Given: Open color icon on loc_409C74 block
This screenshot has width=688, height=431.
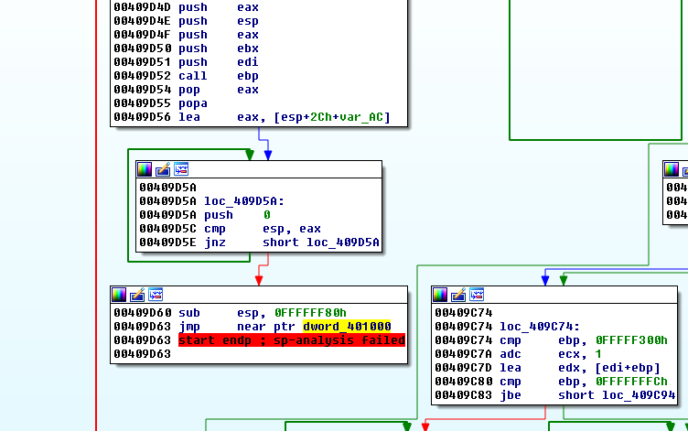Looking at the screenshot, I should pos(440,295).
